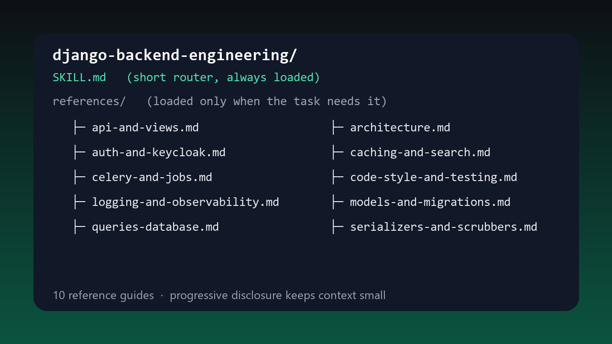Click the '10 reference guides' footer text
This screenshot has height=344, width=612.
(103, 295)
